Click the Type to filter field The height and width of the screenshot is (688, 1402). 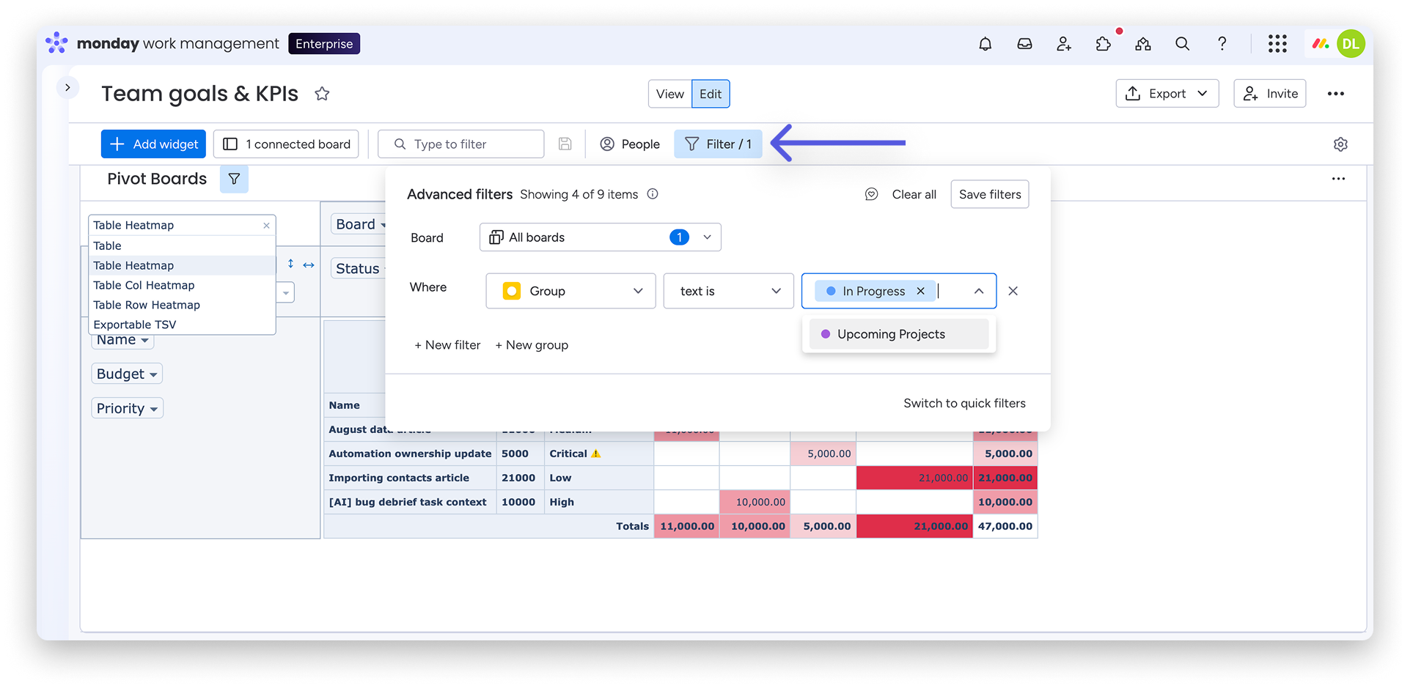469,144
